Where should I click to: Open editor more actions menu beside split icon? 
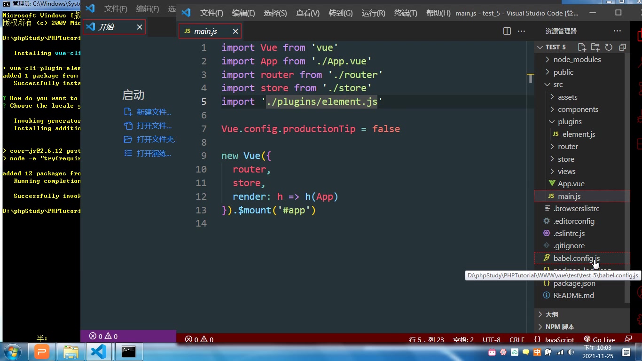521,31
